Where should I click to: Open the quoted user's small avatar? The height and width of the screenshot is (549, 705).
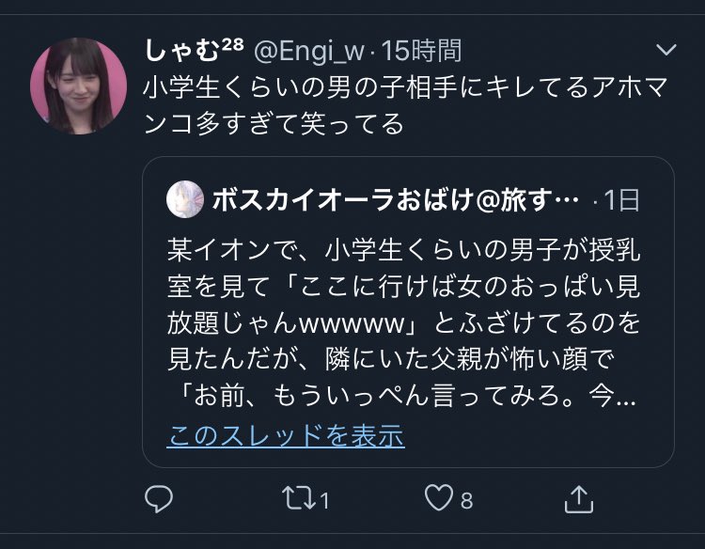[x=185, y=199]
